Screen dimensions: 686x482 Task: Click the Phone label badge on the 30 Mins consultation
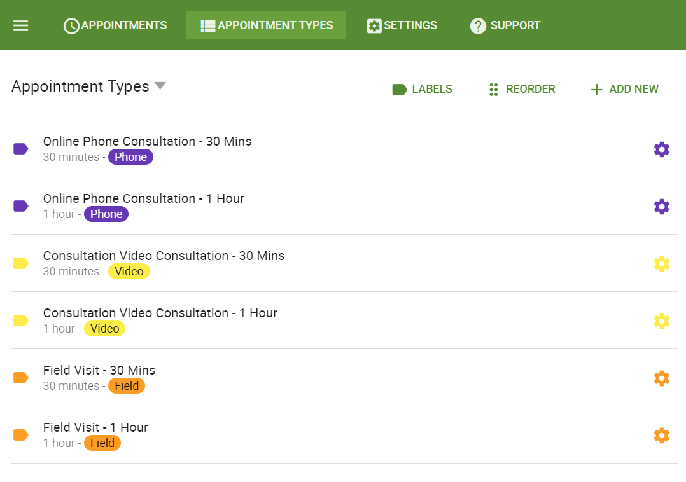pos(130,156)
